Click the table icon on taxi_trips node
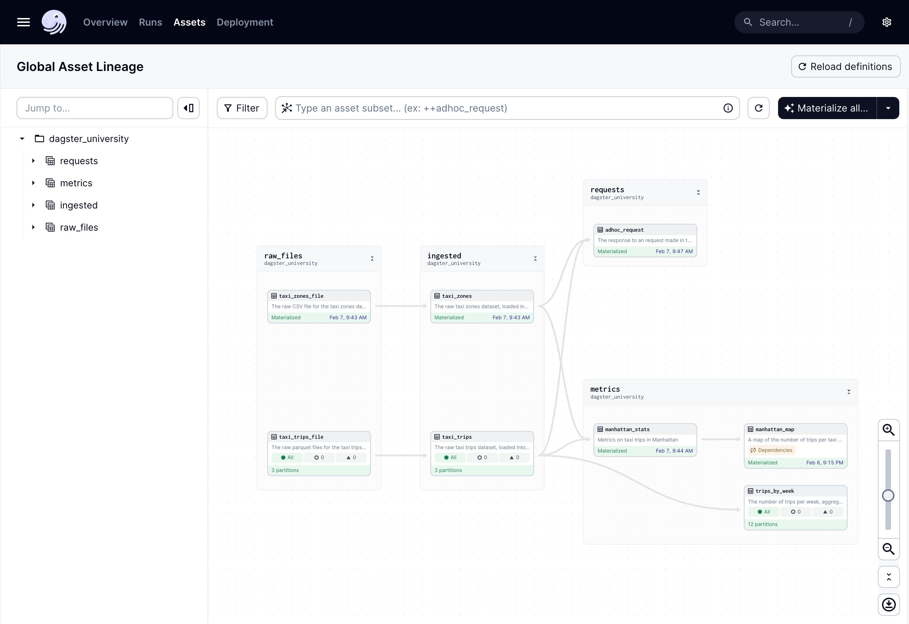Screen dimensions: 909x624 (437, 437)
